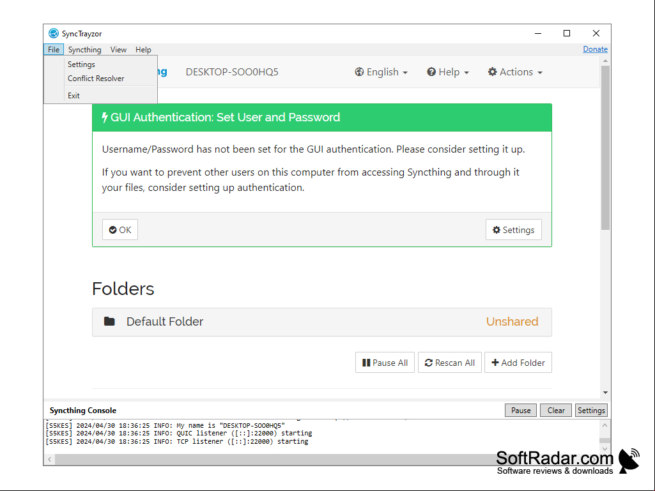
Task: Click the SyncTrayzor app icon in title bar
Action: [54, 33]
